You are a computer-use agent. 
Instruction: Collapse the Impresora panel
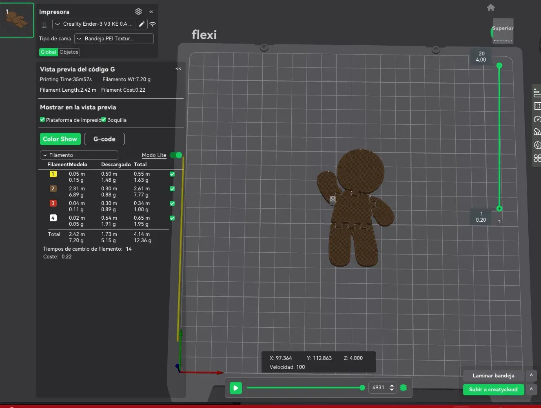[x=151, y=12]
